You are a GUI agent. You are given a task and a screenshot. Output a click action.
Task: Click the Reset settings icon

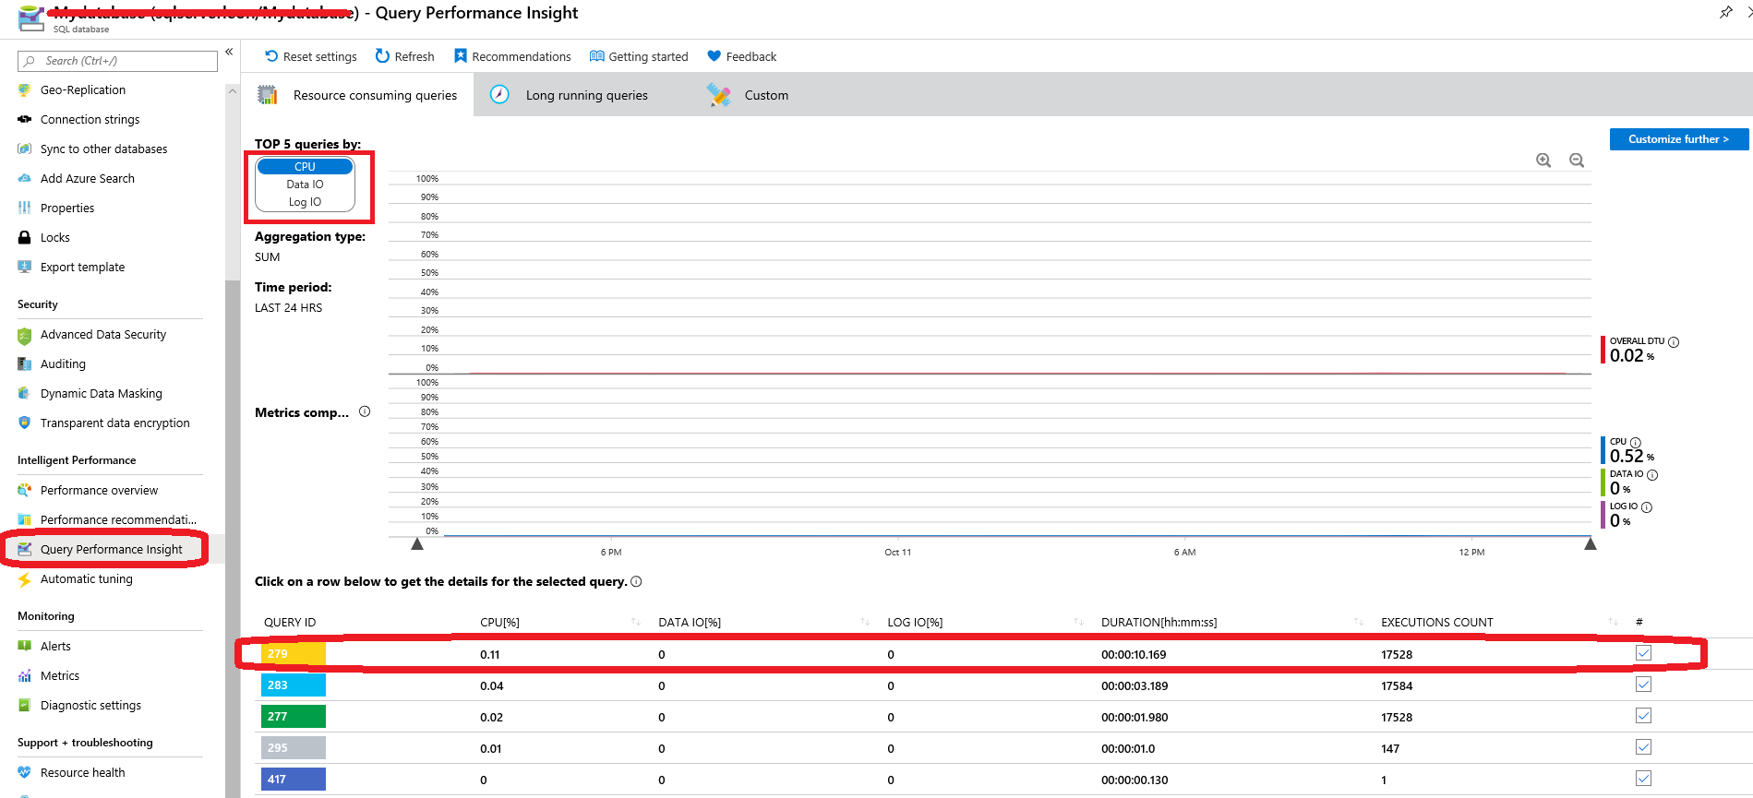[271, 56]
